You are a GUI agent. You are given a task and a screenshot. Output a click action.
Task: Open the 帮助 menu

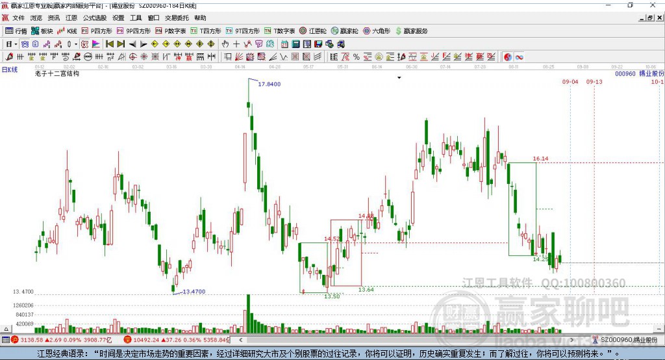pos(200,18)
